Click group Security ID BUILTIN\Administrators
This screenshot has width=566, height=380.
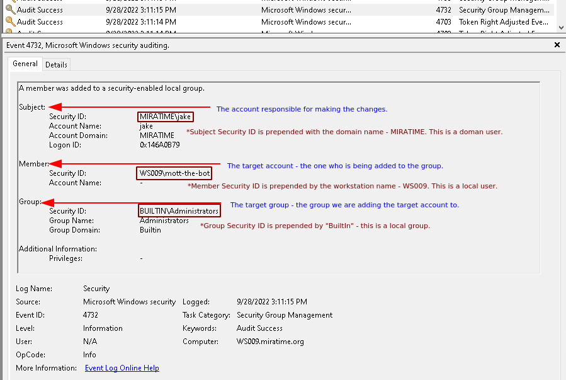pyautogui.click(x=179, y=211)
